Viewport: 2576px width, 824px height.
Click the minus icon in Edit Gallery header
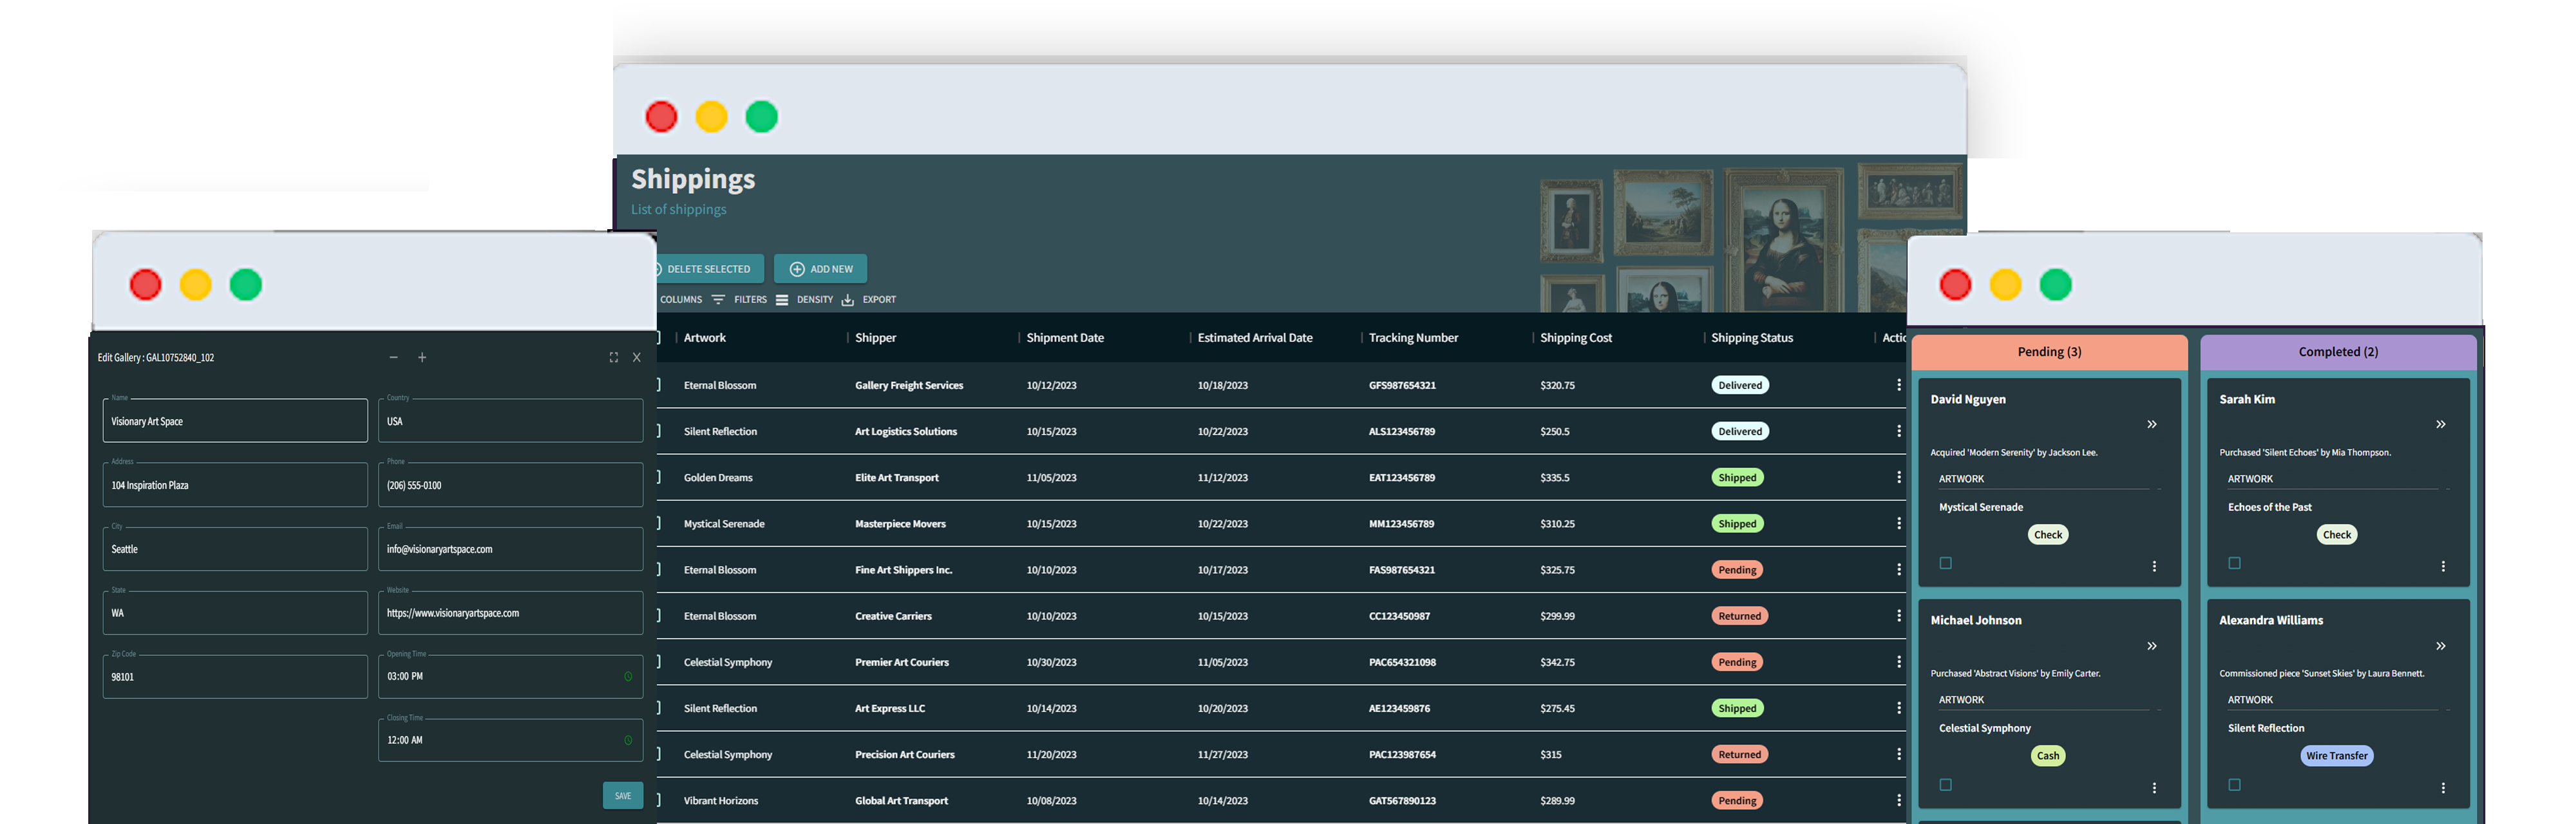pos(393,358)
